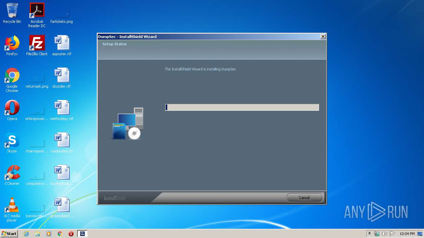Select giveengland document icon
Image resolution: width=424 pixels, height=238 pixels.
[x=62, y=208]
